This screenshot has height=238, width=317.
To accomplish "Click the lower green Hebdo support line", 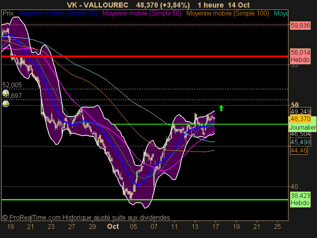I will pos(145,200).
